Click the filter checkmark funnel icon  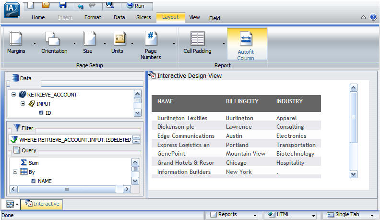tap(14, 139)
